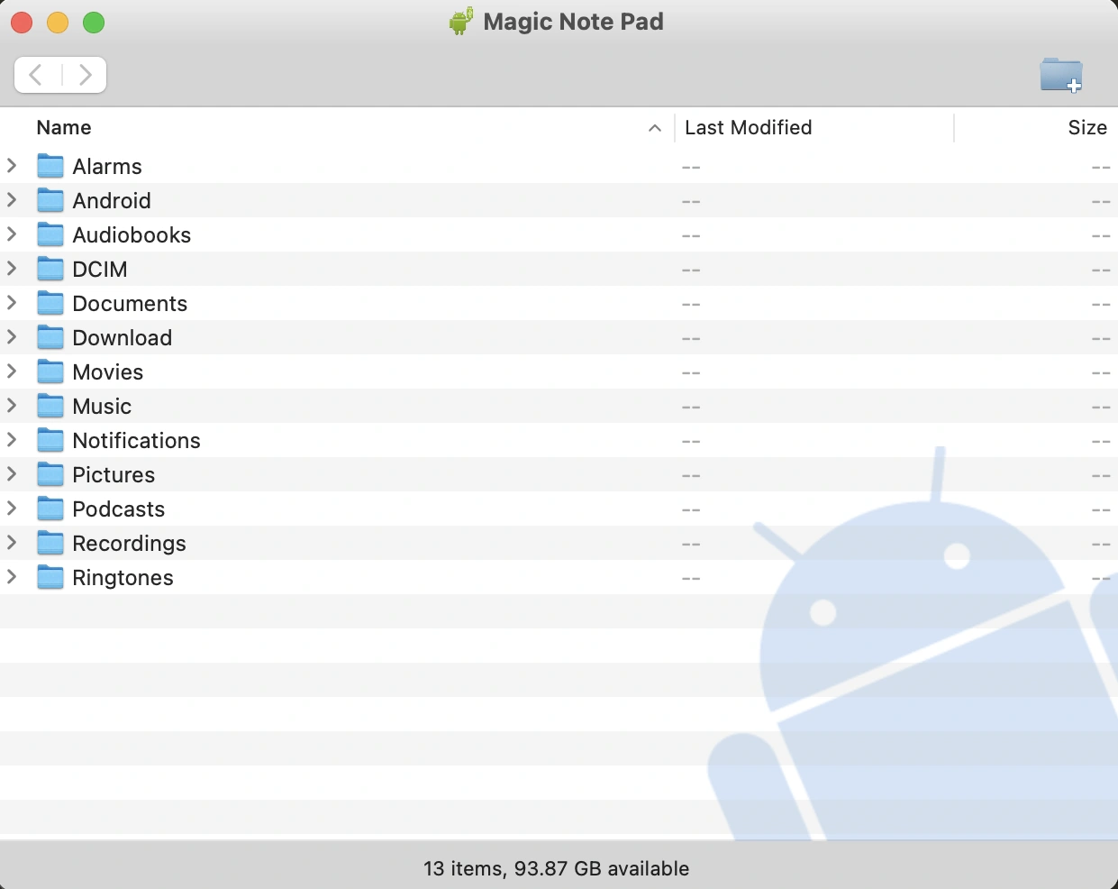Click the Android folder icon
1118x889 pixels.
tap(50, 201)
